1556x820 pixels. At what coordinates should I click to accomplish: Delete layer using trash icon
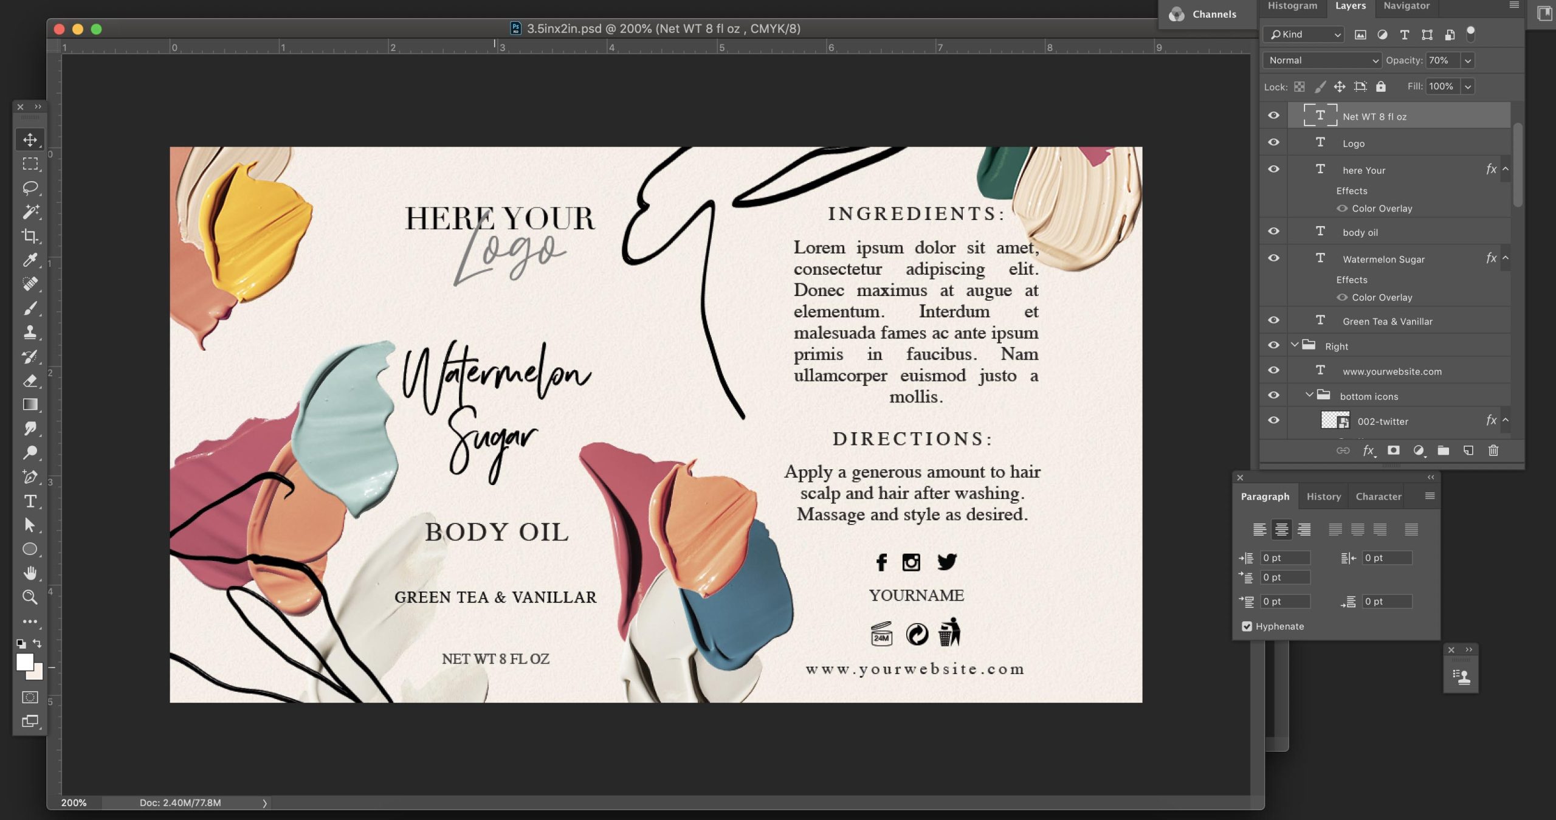1493,450
